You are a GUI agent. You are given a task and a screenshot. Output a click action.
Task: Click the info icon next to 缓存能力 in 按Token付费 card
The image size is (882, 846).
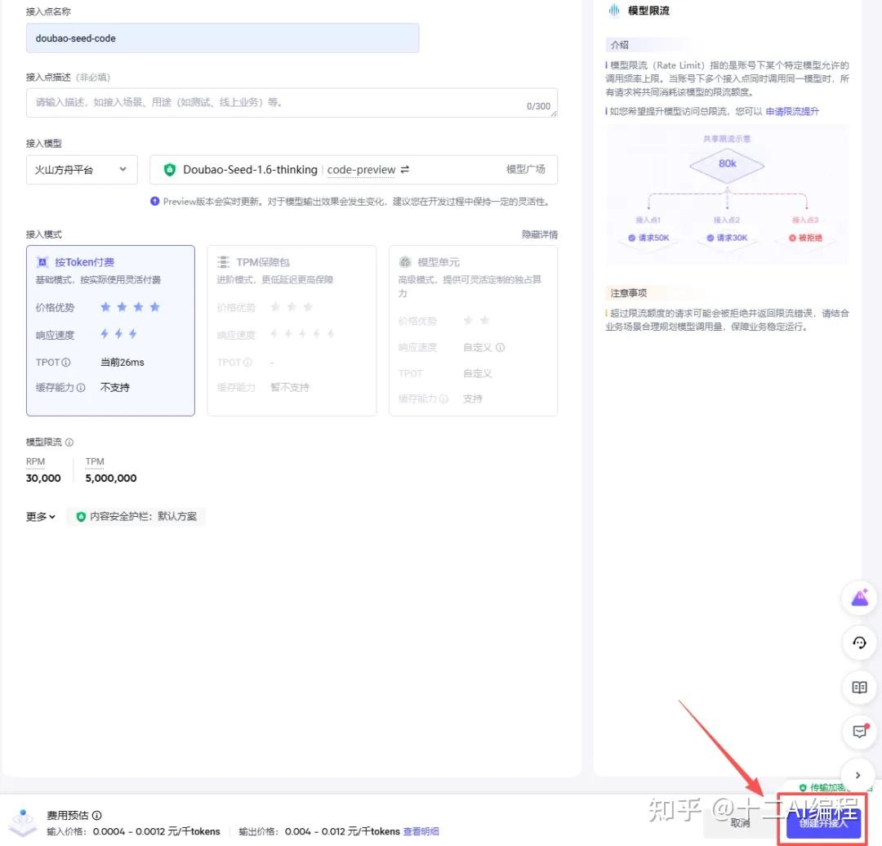click(80, 388)
